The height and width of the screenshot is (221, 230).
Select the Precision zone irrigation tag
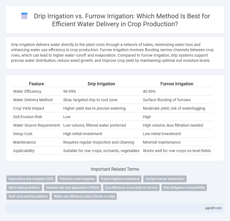[77, 179]
